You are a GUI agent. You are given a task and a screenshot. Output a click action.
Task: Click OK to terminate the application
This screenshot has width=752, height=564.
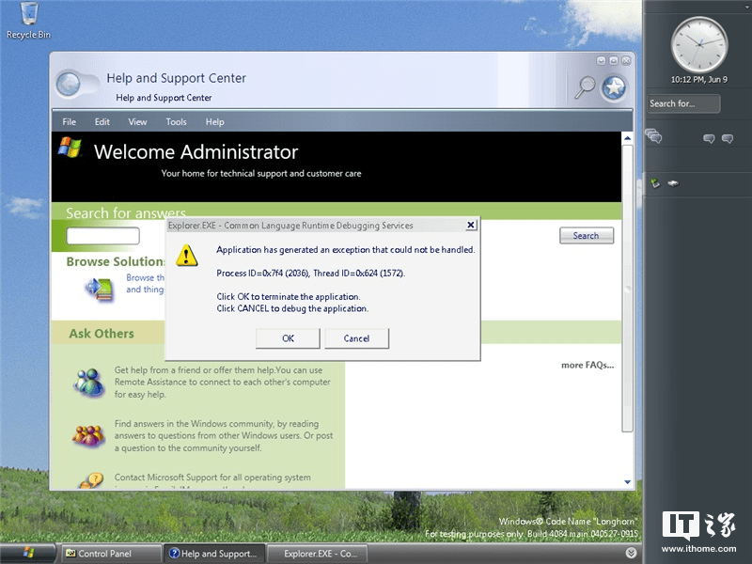(x=290, y=338)
